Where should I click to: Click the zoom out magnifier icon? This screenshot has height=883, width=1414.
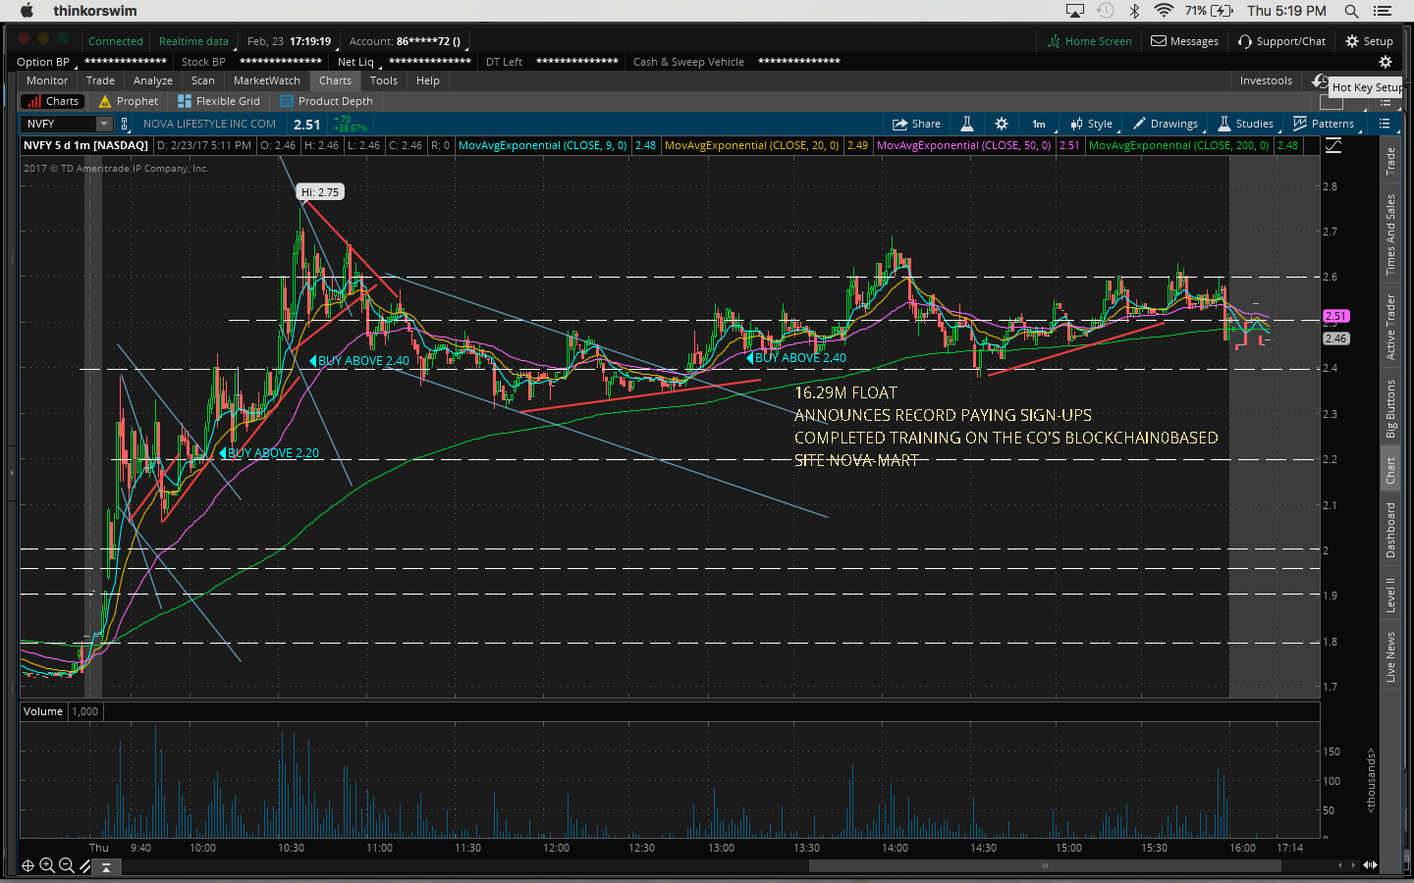66,865
